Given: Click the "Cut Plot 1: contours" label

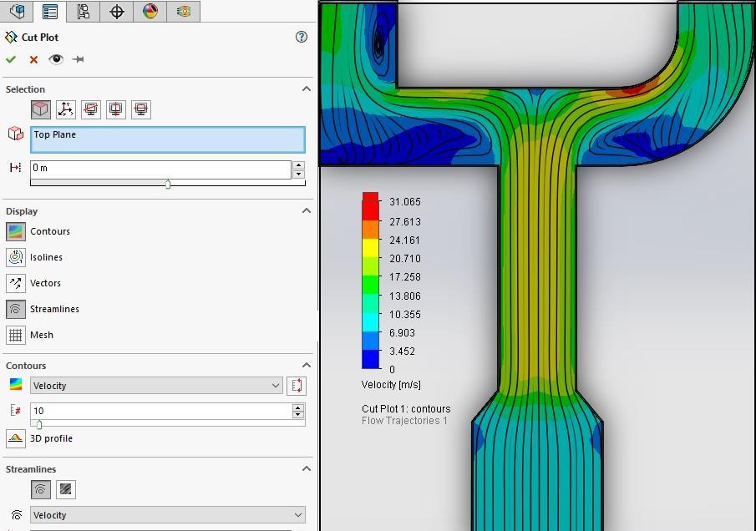Looking at the screenshot, I should click(406, 408).
